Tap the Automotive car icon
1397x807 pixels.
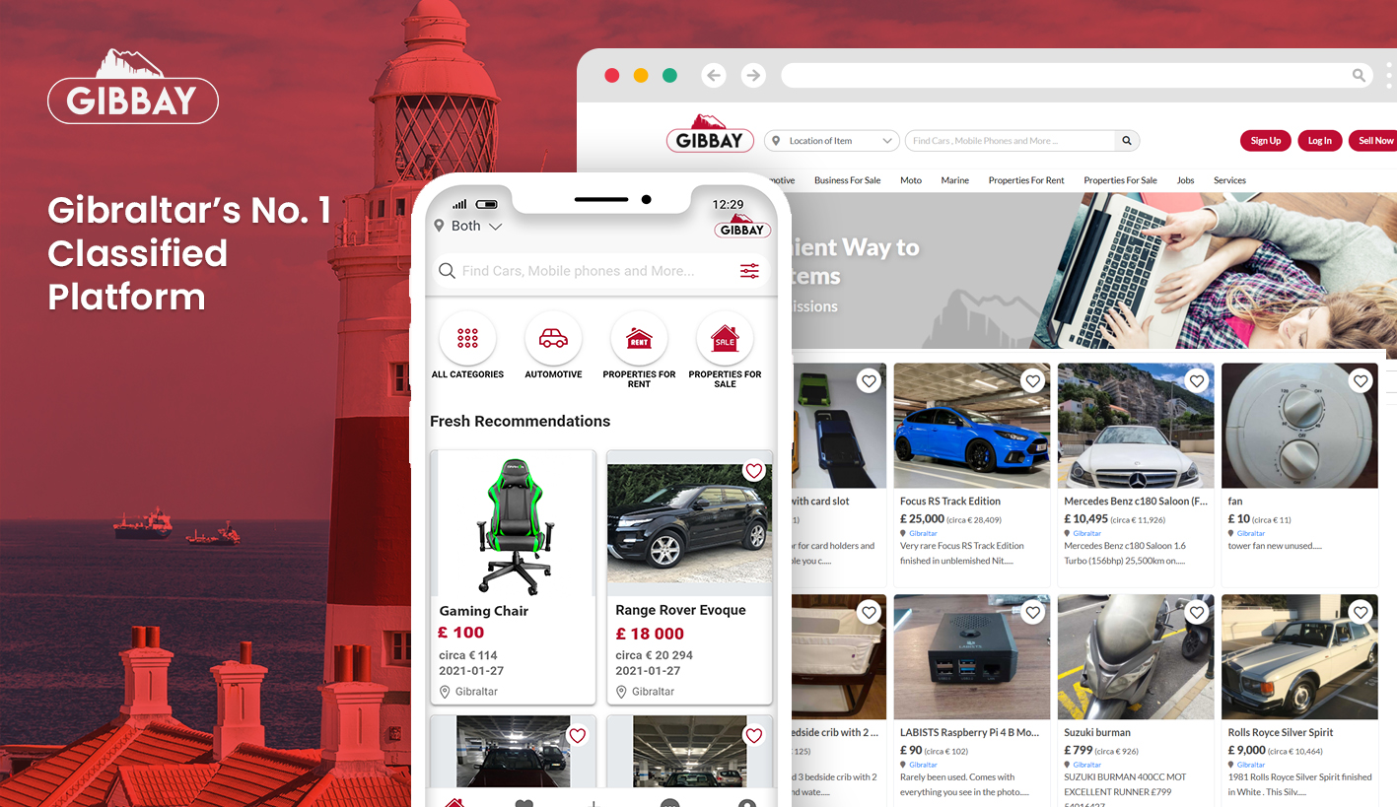pyautogui.click(x=553, y=339)
